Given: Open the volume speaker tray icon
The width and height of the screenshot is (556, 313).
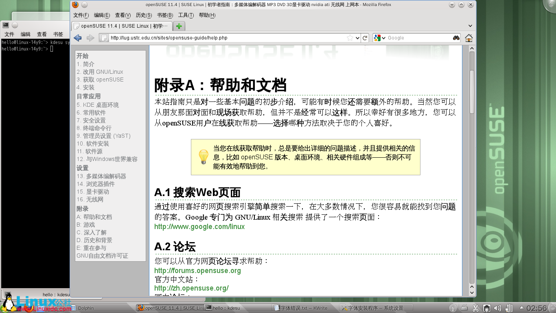Looking at the screenshot, I should (497, 308).
